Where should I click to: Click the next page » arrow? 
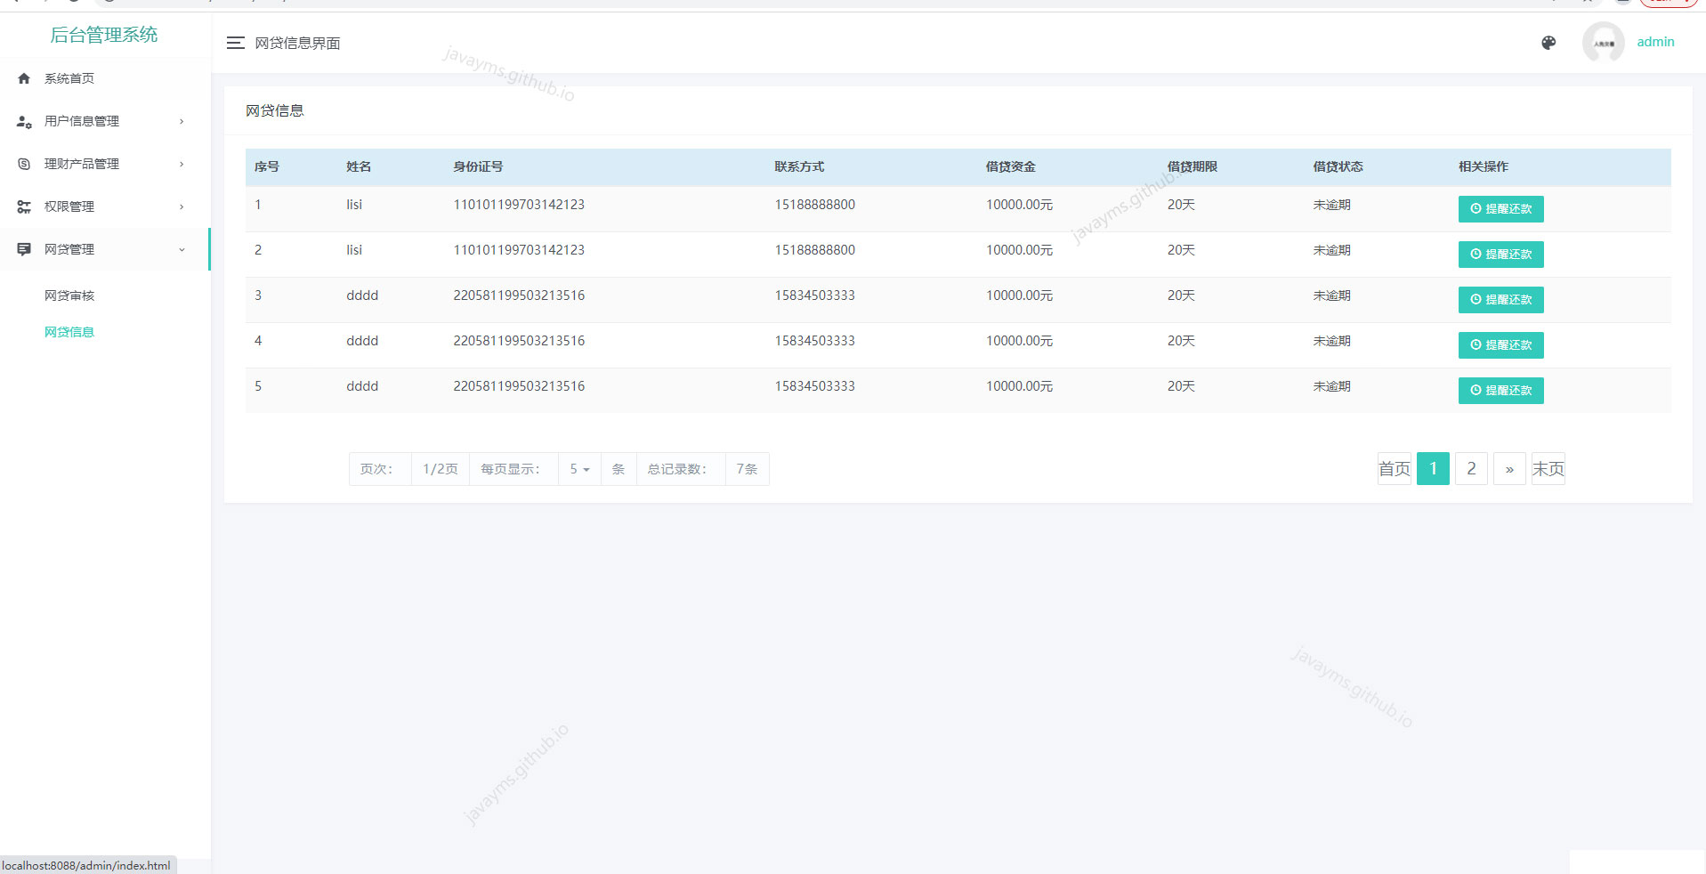point(1509,469)
